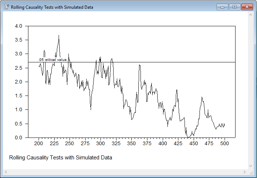Click the 4.0 label on y-axis
The width and height of the screenshot is (257, 178).
pos(19,26)
